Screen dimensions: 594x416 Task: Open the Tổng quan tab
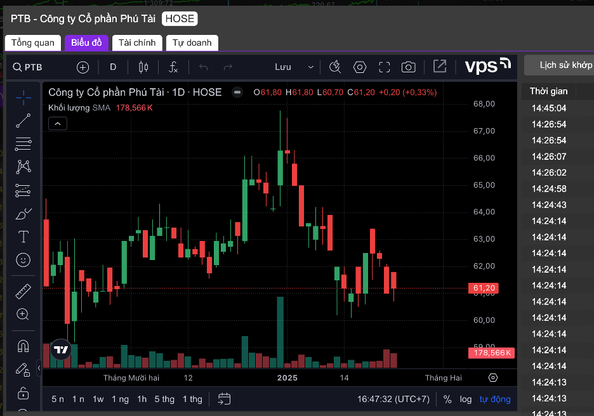[33, 42]
